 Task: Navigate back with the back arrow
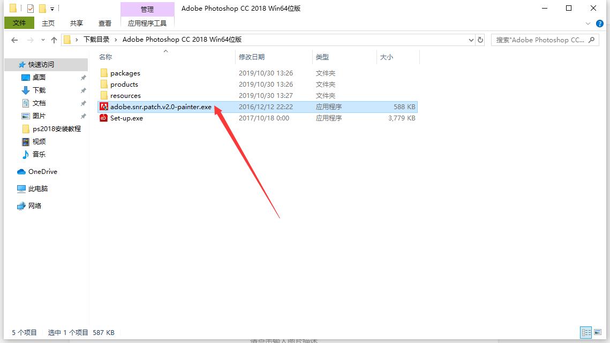(x=14, y=39)
